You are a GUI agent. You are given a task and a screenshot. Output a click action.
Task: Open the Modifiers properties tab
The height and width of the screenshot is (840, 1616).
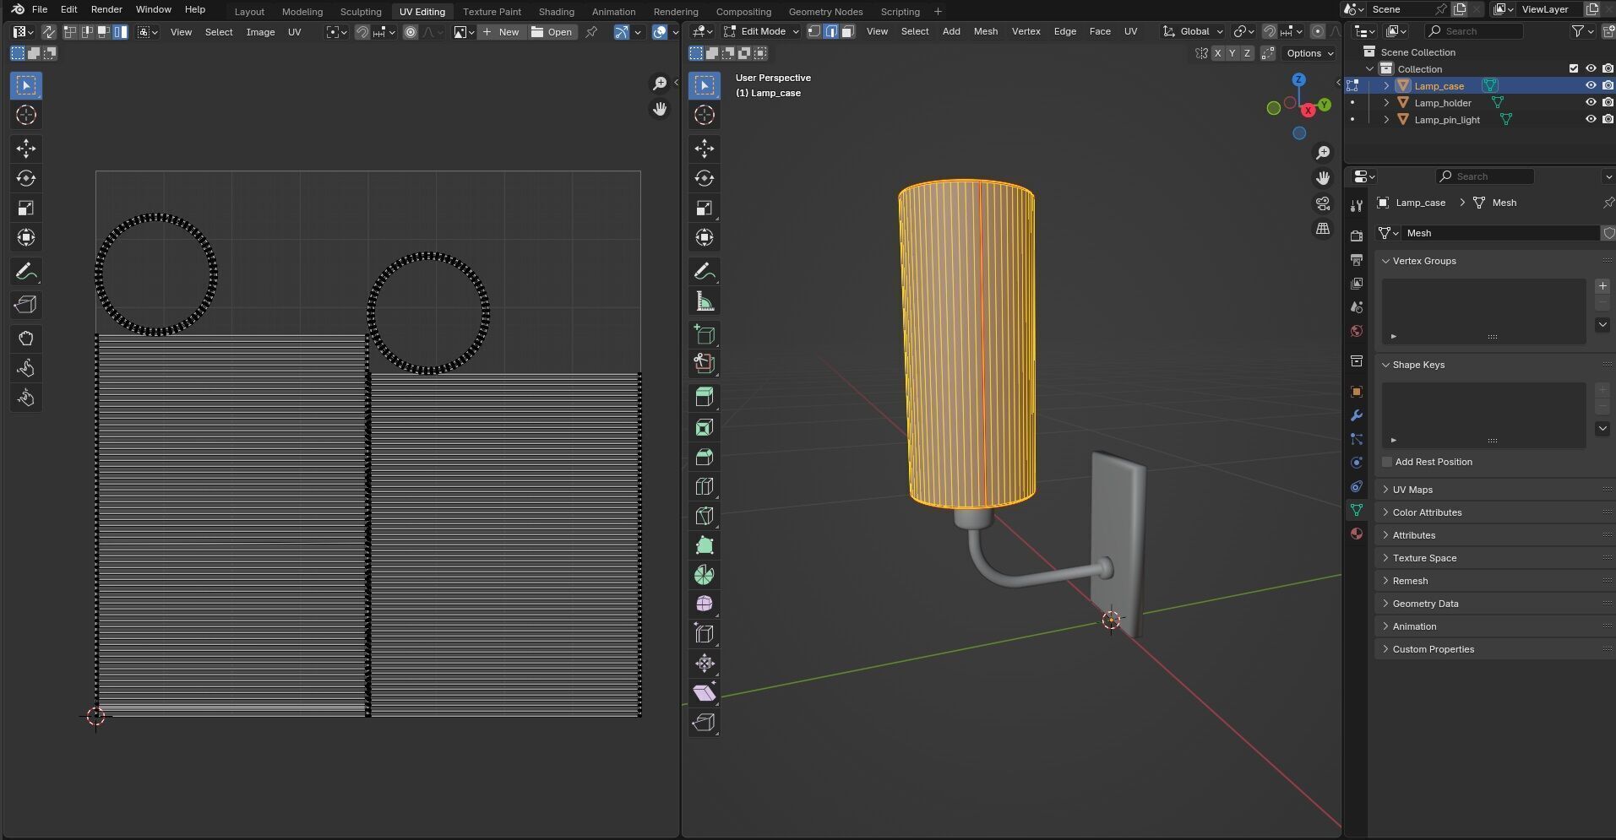1357,415
